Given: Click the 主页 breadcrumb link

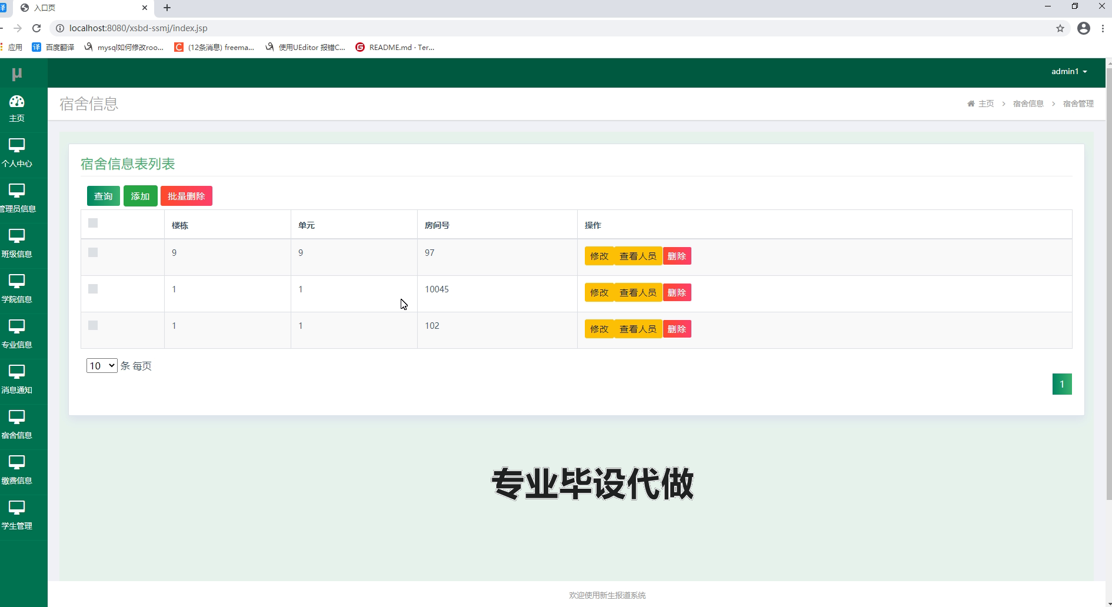Looking at the screenshot, I should 981,104.
